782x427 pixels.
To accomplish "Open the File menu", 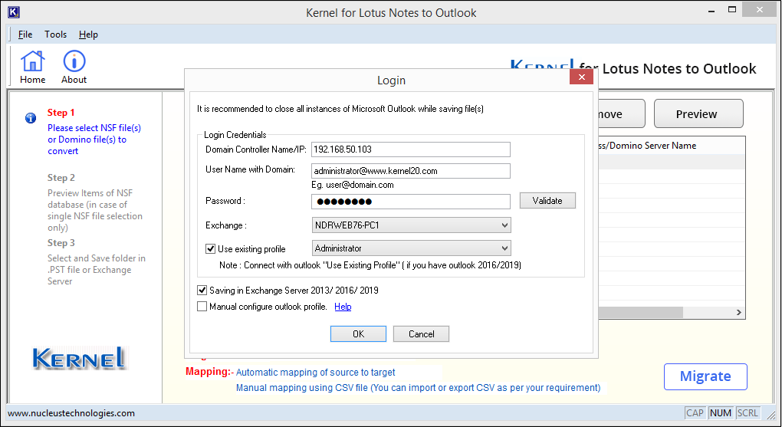I will click(25, 34).
